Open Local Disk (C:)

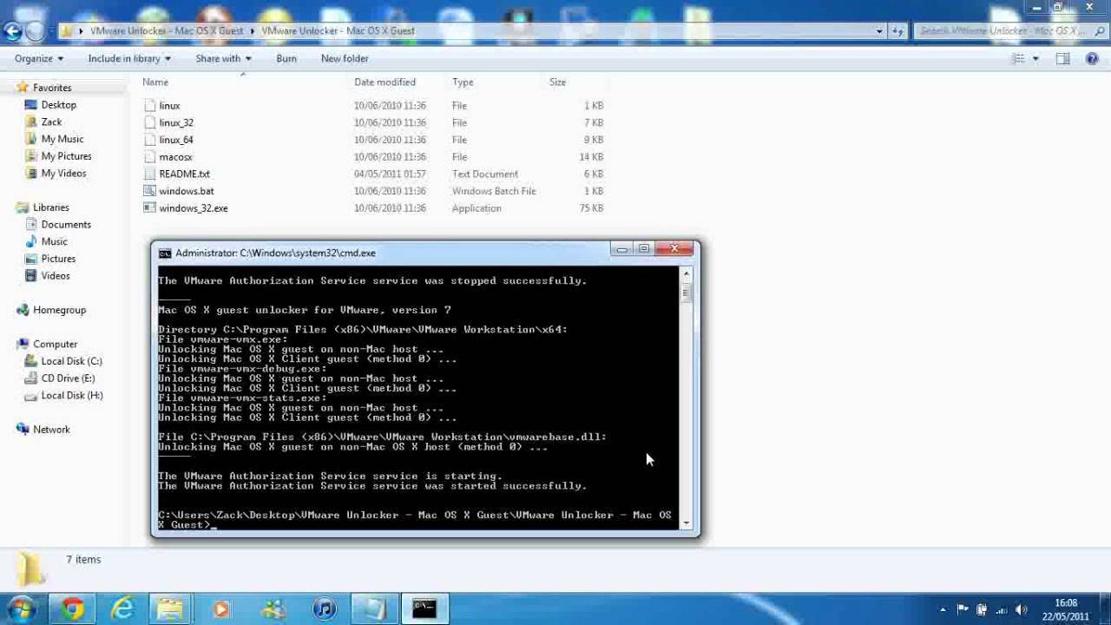[71, 361]
